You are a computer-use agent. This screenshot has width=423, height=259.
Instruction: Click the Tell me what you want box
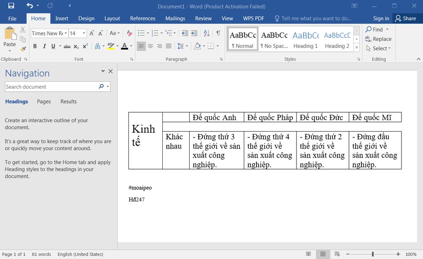[313, 19]
